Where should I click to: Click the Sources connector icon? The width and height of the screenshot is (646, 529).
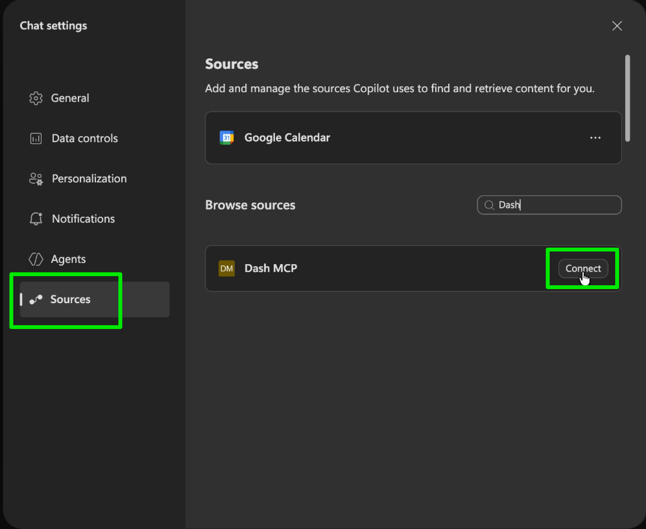click(36, 299)
